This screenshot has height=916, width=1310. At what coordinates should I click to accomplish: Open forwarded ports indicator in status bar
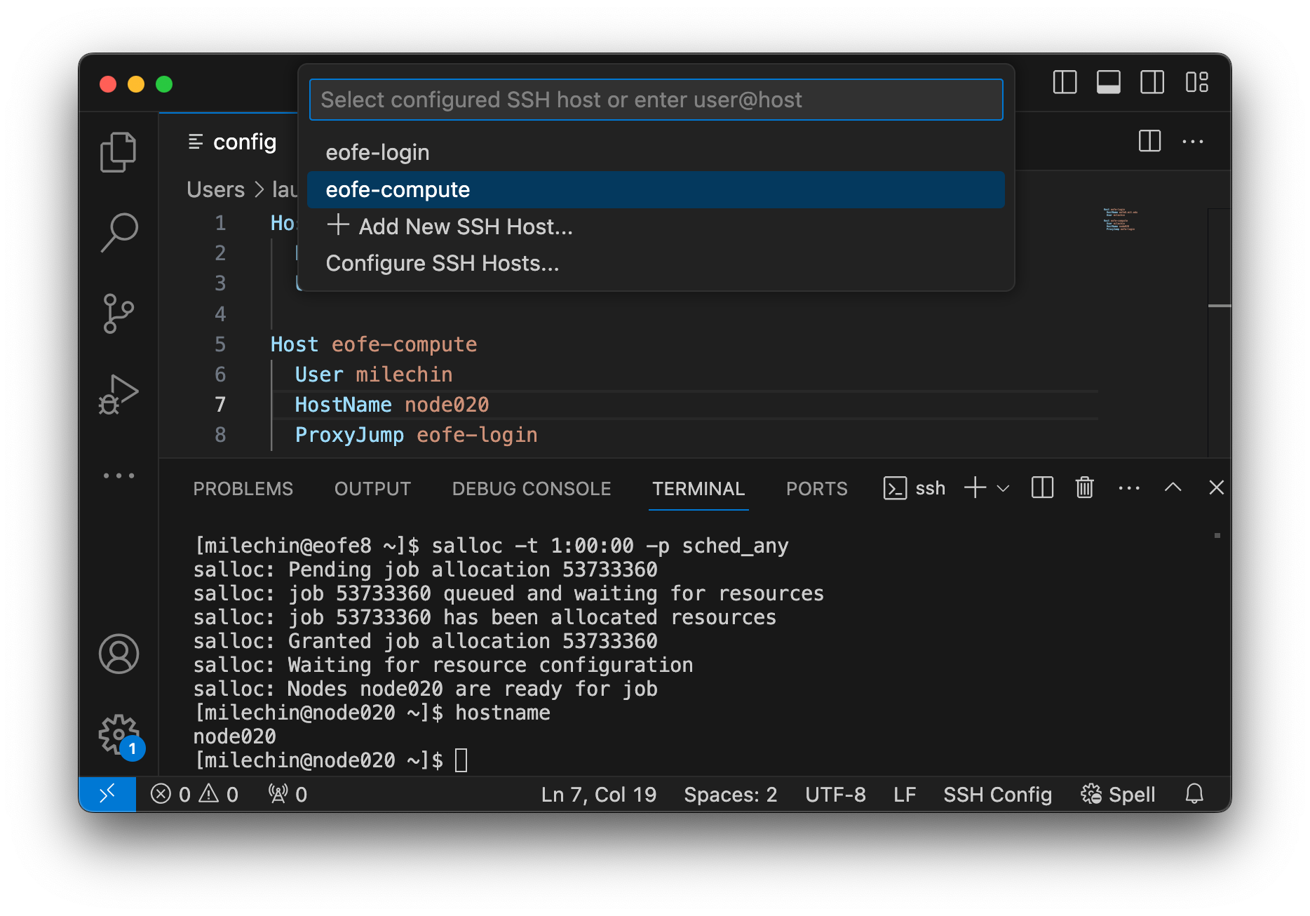(288, 795)
